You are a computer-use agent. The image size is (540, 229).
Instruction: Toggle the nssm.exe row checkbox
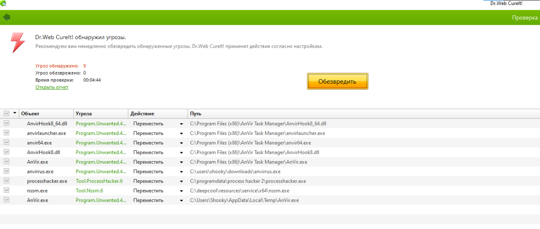(x=6, y=190)
